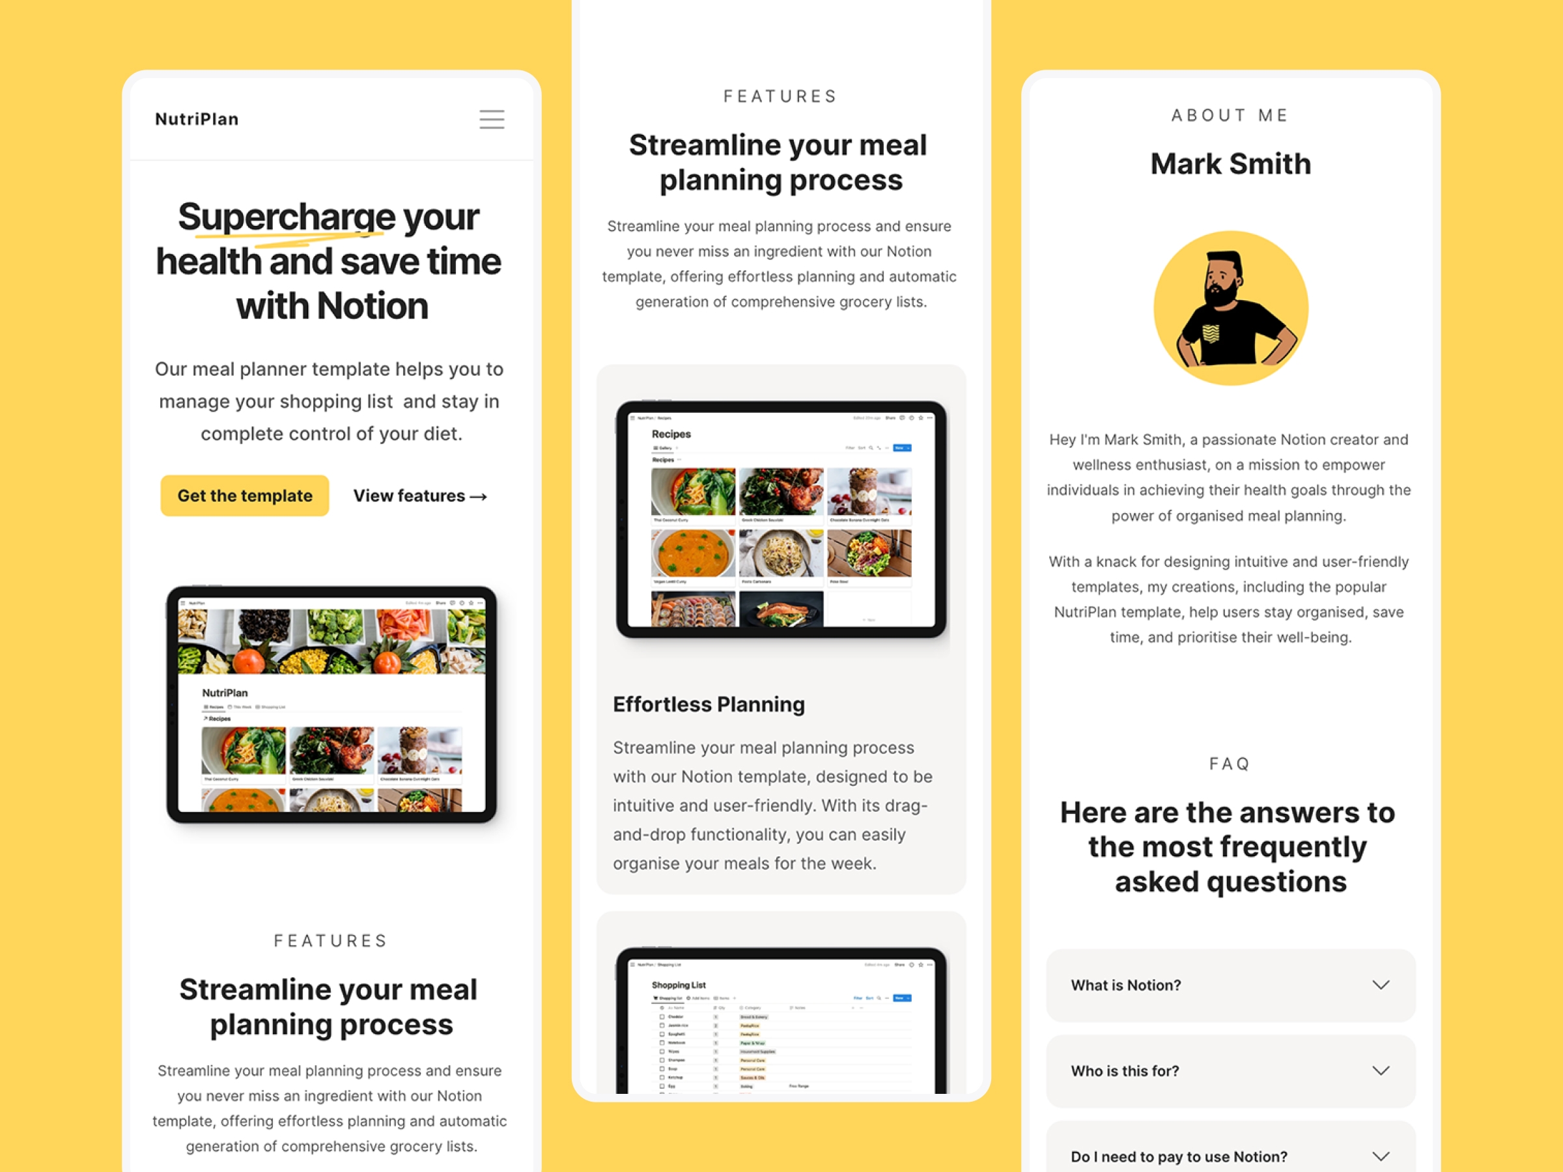Click the NutriPlan hamburger menu icon

click(x=492, y=119)
